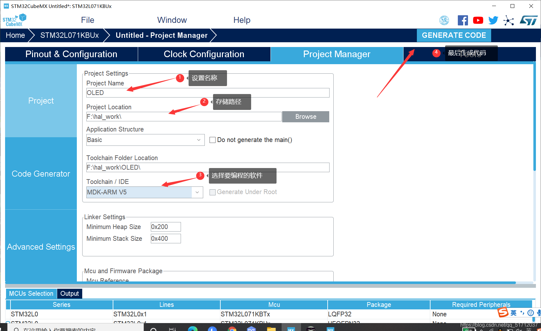Click the Toolchain Folder Location field
541x331 pixels.
(x=208, y=167)
